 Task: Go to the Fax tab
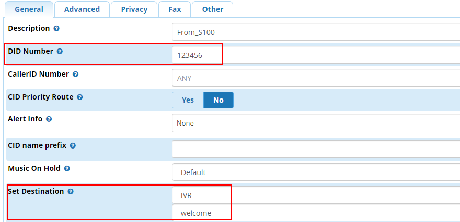pyautogui.click(x=175, y=9)
